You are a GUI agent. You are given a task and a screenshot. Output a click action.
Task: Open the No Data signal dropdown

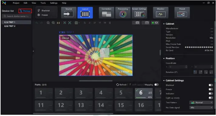[201, 108]
